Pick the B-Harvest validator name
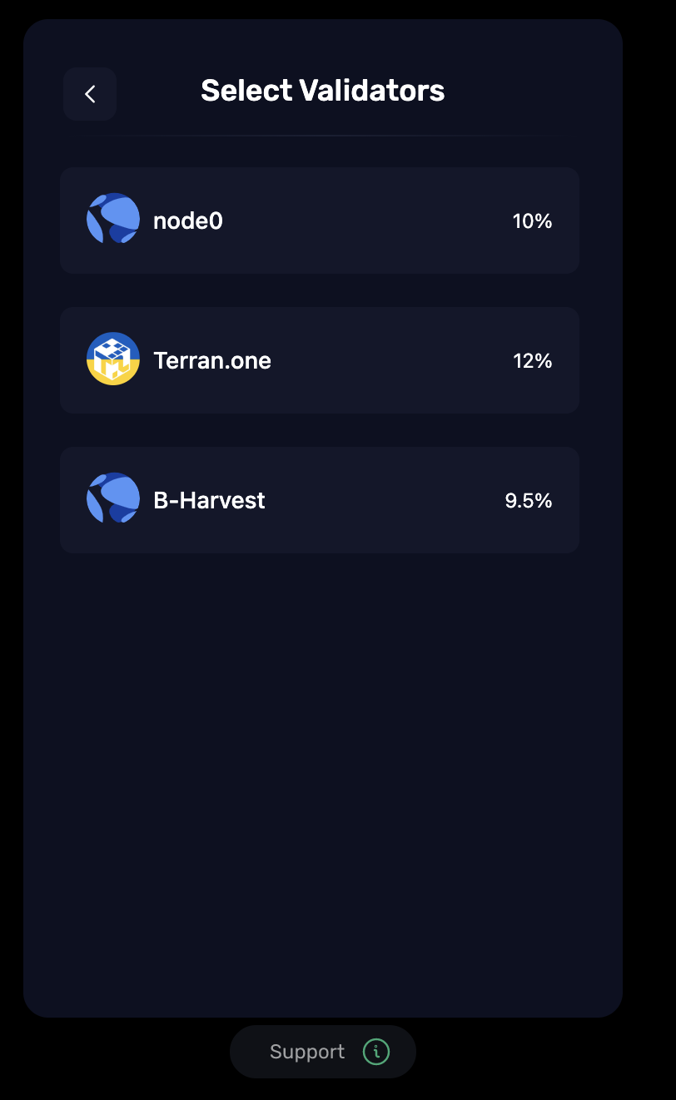Image resolution: width=676 pixels, height=1100 pixels. 209,501
